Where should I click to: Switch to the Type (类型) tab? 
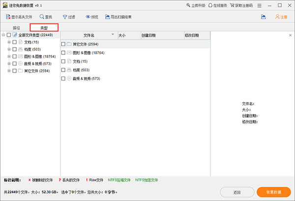44,28
